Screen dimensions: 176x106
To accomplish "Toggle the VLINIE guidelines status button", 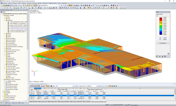I will [125, 105].
